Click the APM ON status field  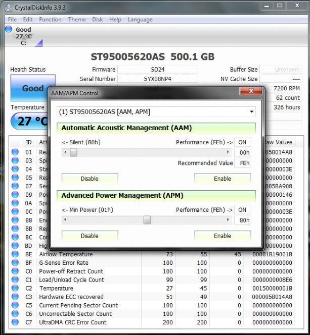click(242, 210)
